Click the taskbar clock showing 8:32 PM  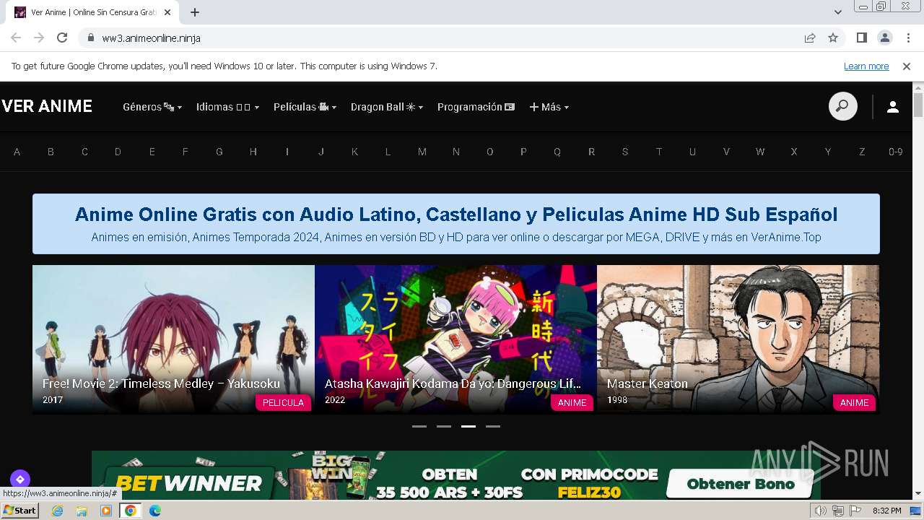886,511
